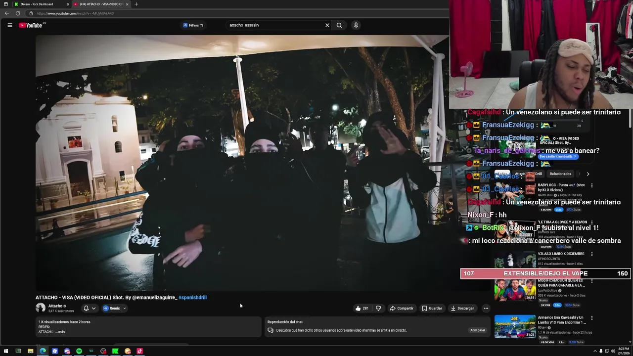
Task: Like the video with the thumbs-up icon
Action: (362, 309)
